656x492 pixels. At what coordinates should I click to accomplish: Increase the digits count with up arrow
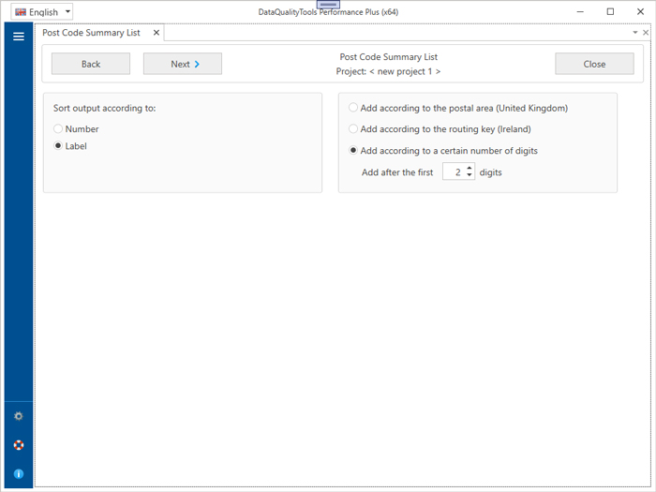coord(470,169)
